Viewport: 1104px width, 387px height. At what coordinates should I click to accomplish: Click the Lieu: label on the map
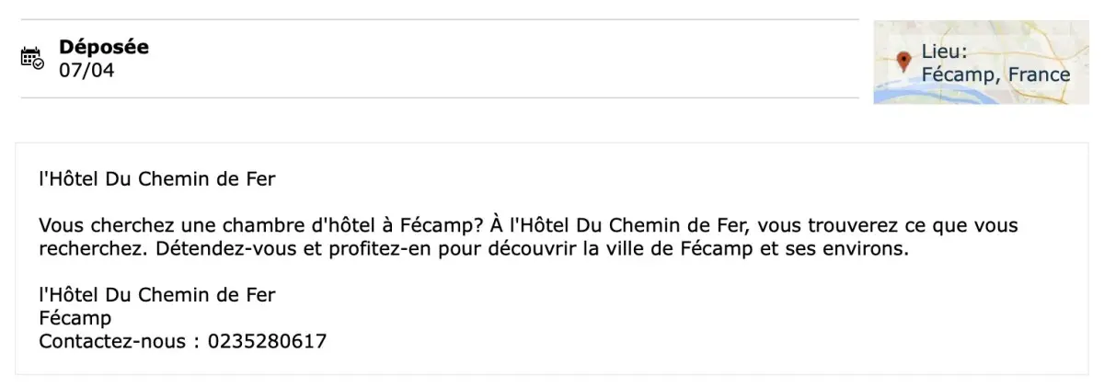[944, 53]
